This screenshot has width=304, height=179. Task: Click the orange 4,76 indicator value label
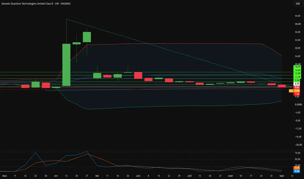[x=297, y=168]
